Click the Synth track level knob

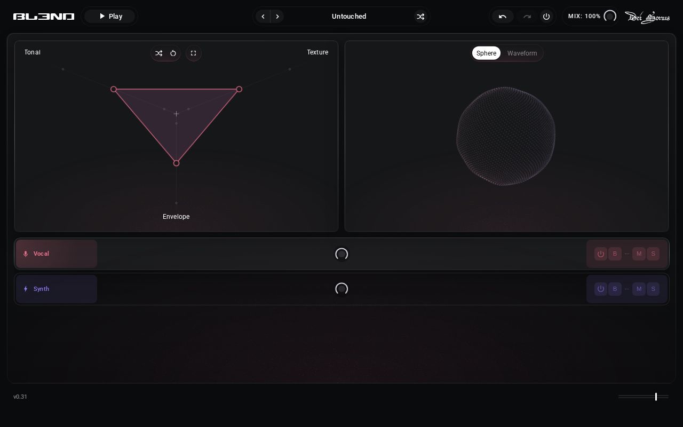click(x=341, y=289)
